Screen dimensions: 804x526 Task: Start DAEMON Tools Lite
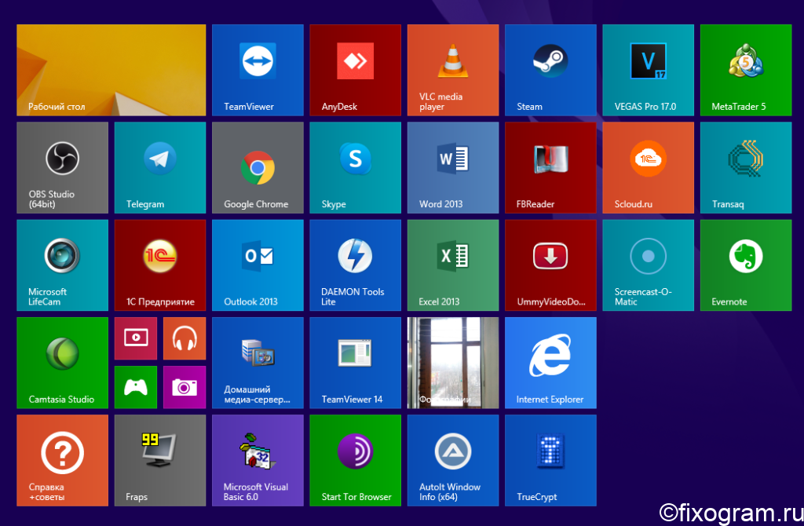click(x=356, y=265)
